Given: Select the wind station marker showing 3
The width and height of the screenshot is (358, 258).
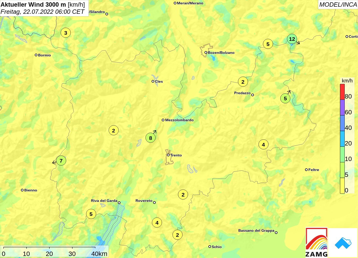Looking at the screenshot, I should click(x=66, y=33).
